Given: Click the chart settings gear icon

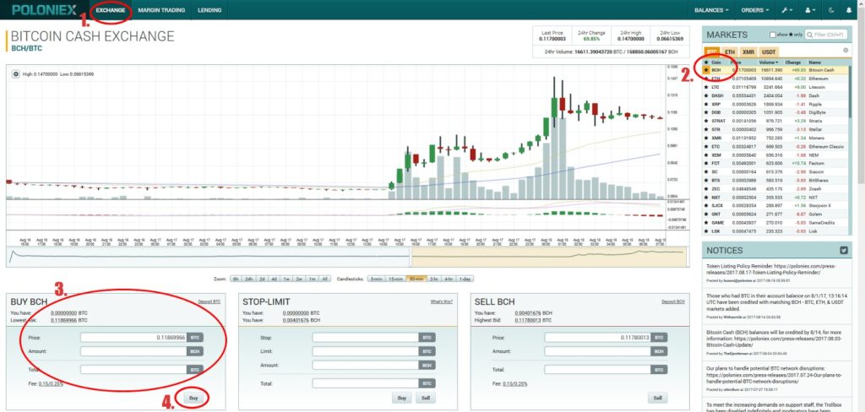Looking at the screenshot, I should pyautogui.click(x=16, y=73).
